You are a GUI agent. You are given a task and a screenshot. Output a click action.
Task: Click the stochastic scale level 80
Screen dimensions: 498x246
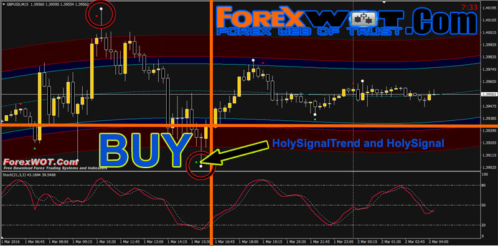pos(484,185)
